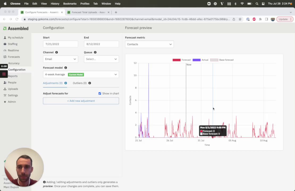Toggle Base forecast series in legend

click(x=222, y=60)
